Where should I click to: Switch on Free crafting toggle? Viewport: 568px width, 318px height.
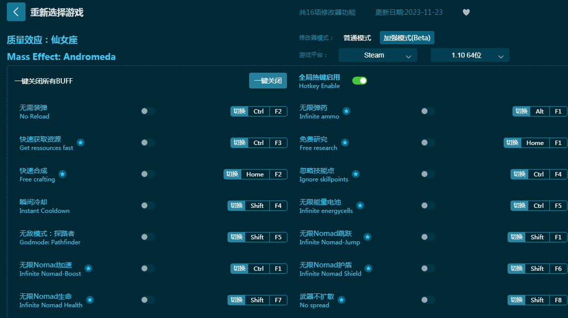[x=148, y=174]
